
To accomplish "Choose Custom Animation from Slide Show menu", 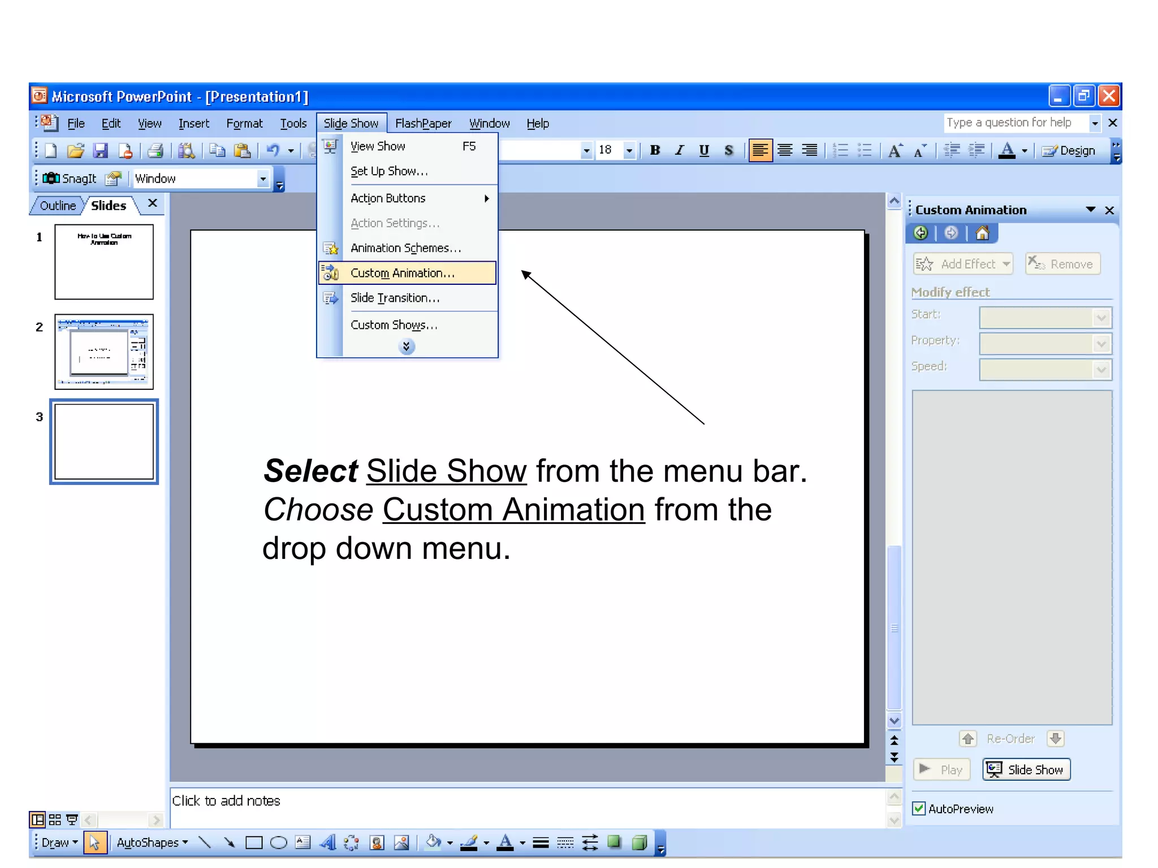I will pos(407,273).
